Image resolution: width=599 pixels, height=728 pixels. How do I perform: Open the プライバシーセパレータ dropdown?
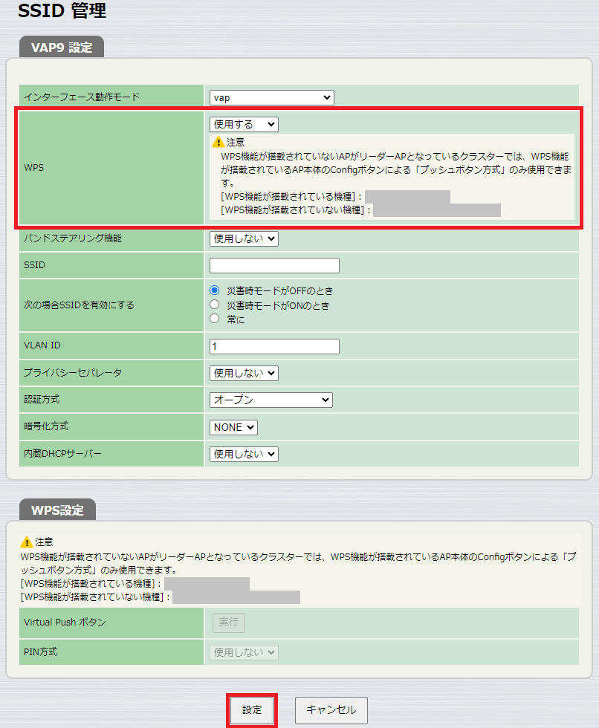pyautogui.click(x=244, y=371)
